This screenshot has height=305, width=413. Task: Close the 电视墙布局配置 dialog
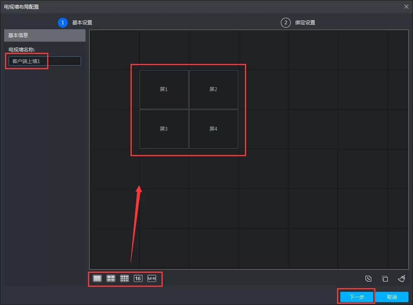(x=406, y=7)
